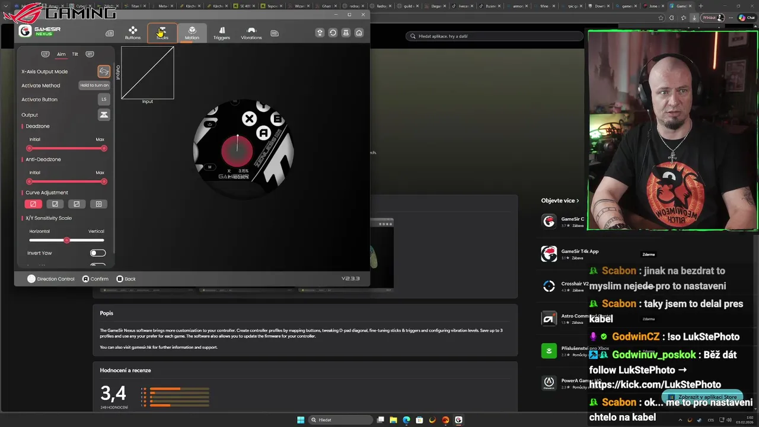Image resolution: width=759 pixels, height=427 pixels.
Task: Open GameSir Nexus taskbar icon
Action: (x=458, y=420)
